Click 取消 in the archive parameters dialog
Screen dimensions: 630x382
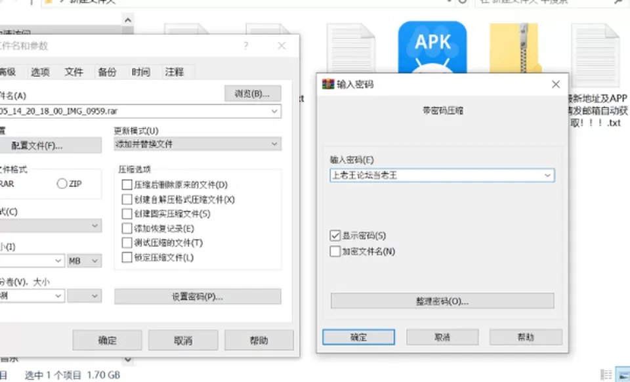click(183, 340)
